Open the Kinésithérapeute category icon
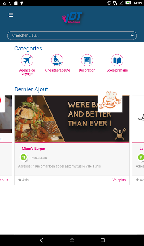Viewport: 144px width, 246px height. [x=57, y=60]
